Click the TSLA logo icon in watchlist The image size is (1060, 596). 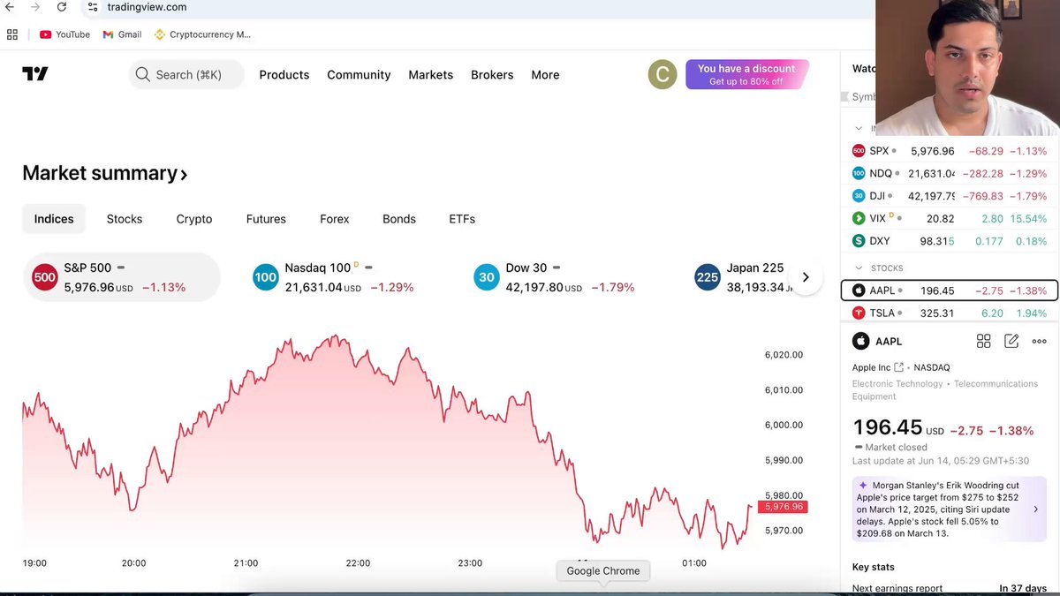click(859, 313)
